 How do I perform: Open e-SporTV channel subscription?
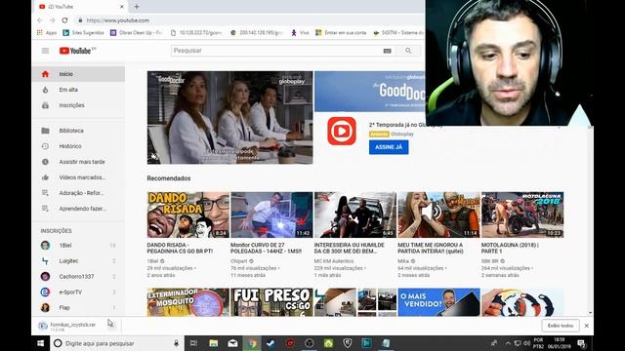tap(78, 292)
